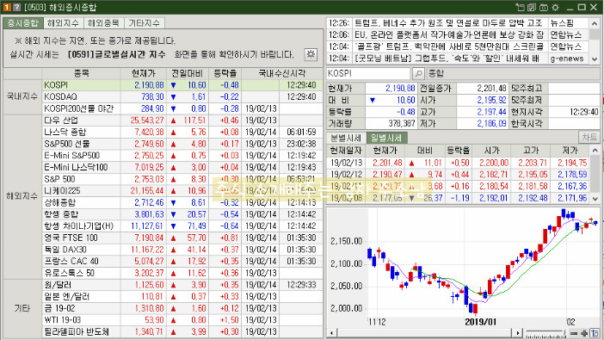Viewport: 604px width, 340px height.
Task: Click the screen-capture icon in title bar
Action: 544,8
